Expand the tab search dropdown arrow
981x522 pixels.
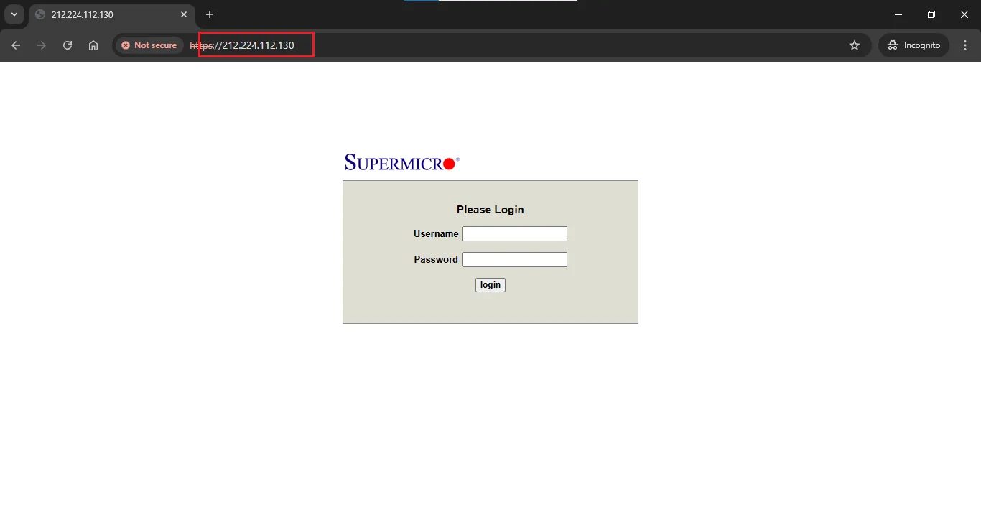pos(14,14)
